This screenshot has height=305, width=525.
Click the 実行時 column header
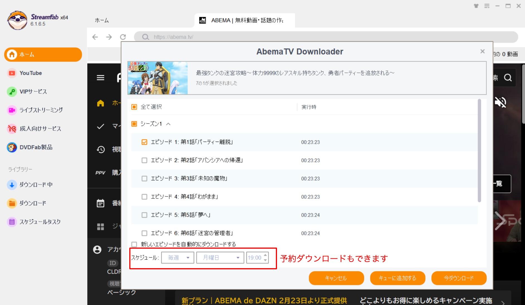click(309, 107)
